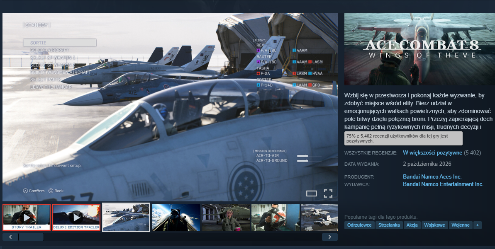Viewport: 495px width, 249px height.
Task: Open the Wojskowe tag
Action: click(434, 225)
